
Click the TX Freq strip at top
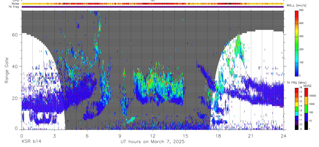pyautogui.click(x=152, y=7)
